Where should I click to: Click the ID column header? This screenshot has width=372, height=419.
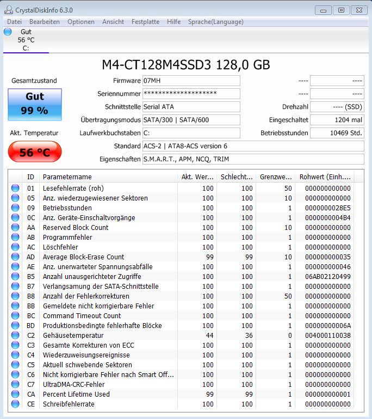[30, 177]
